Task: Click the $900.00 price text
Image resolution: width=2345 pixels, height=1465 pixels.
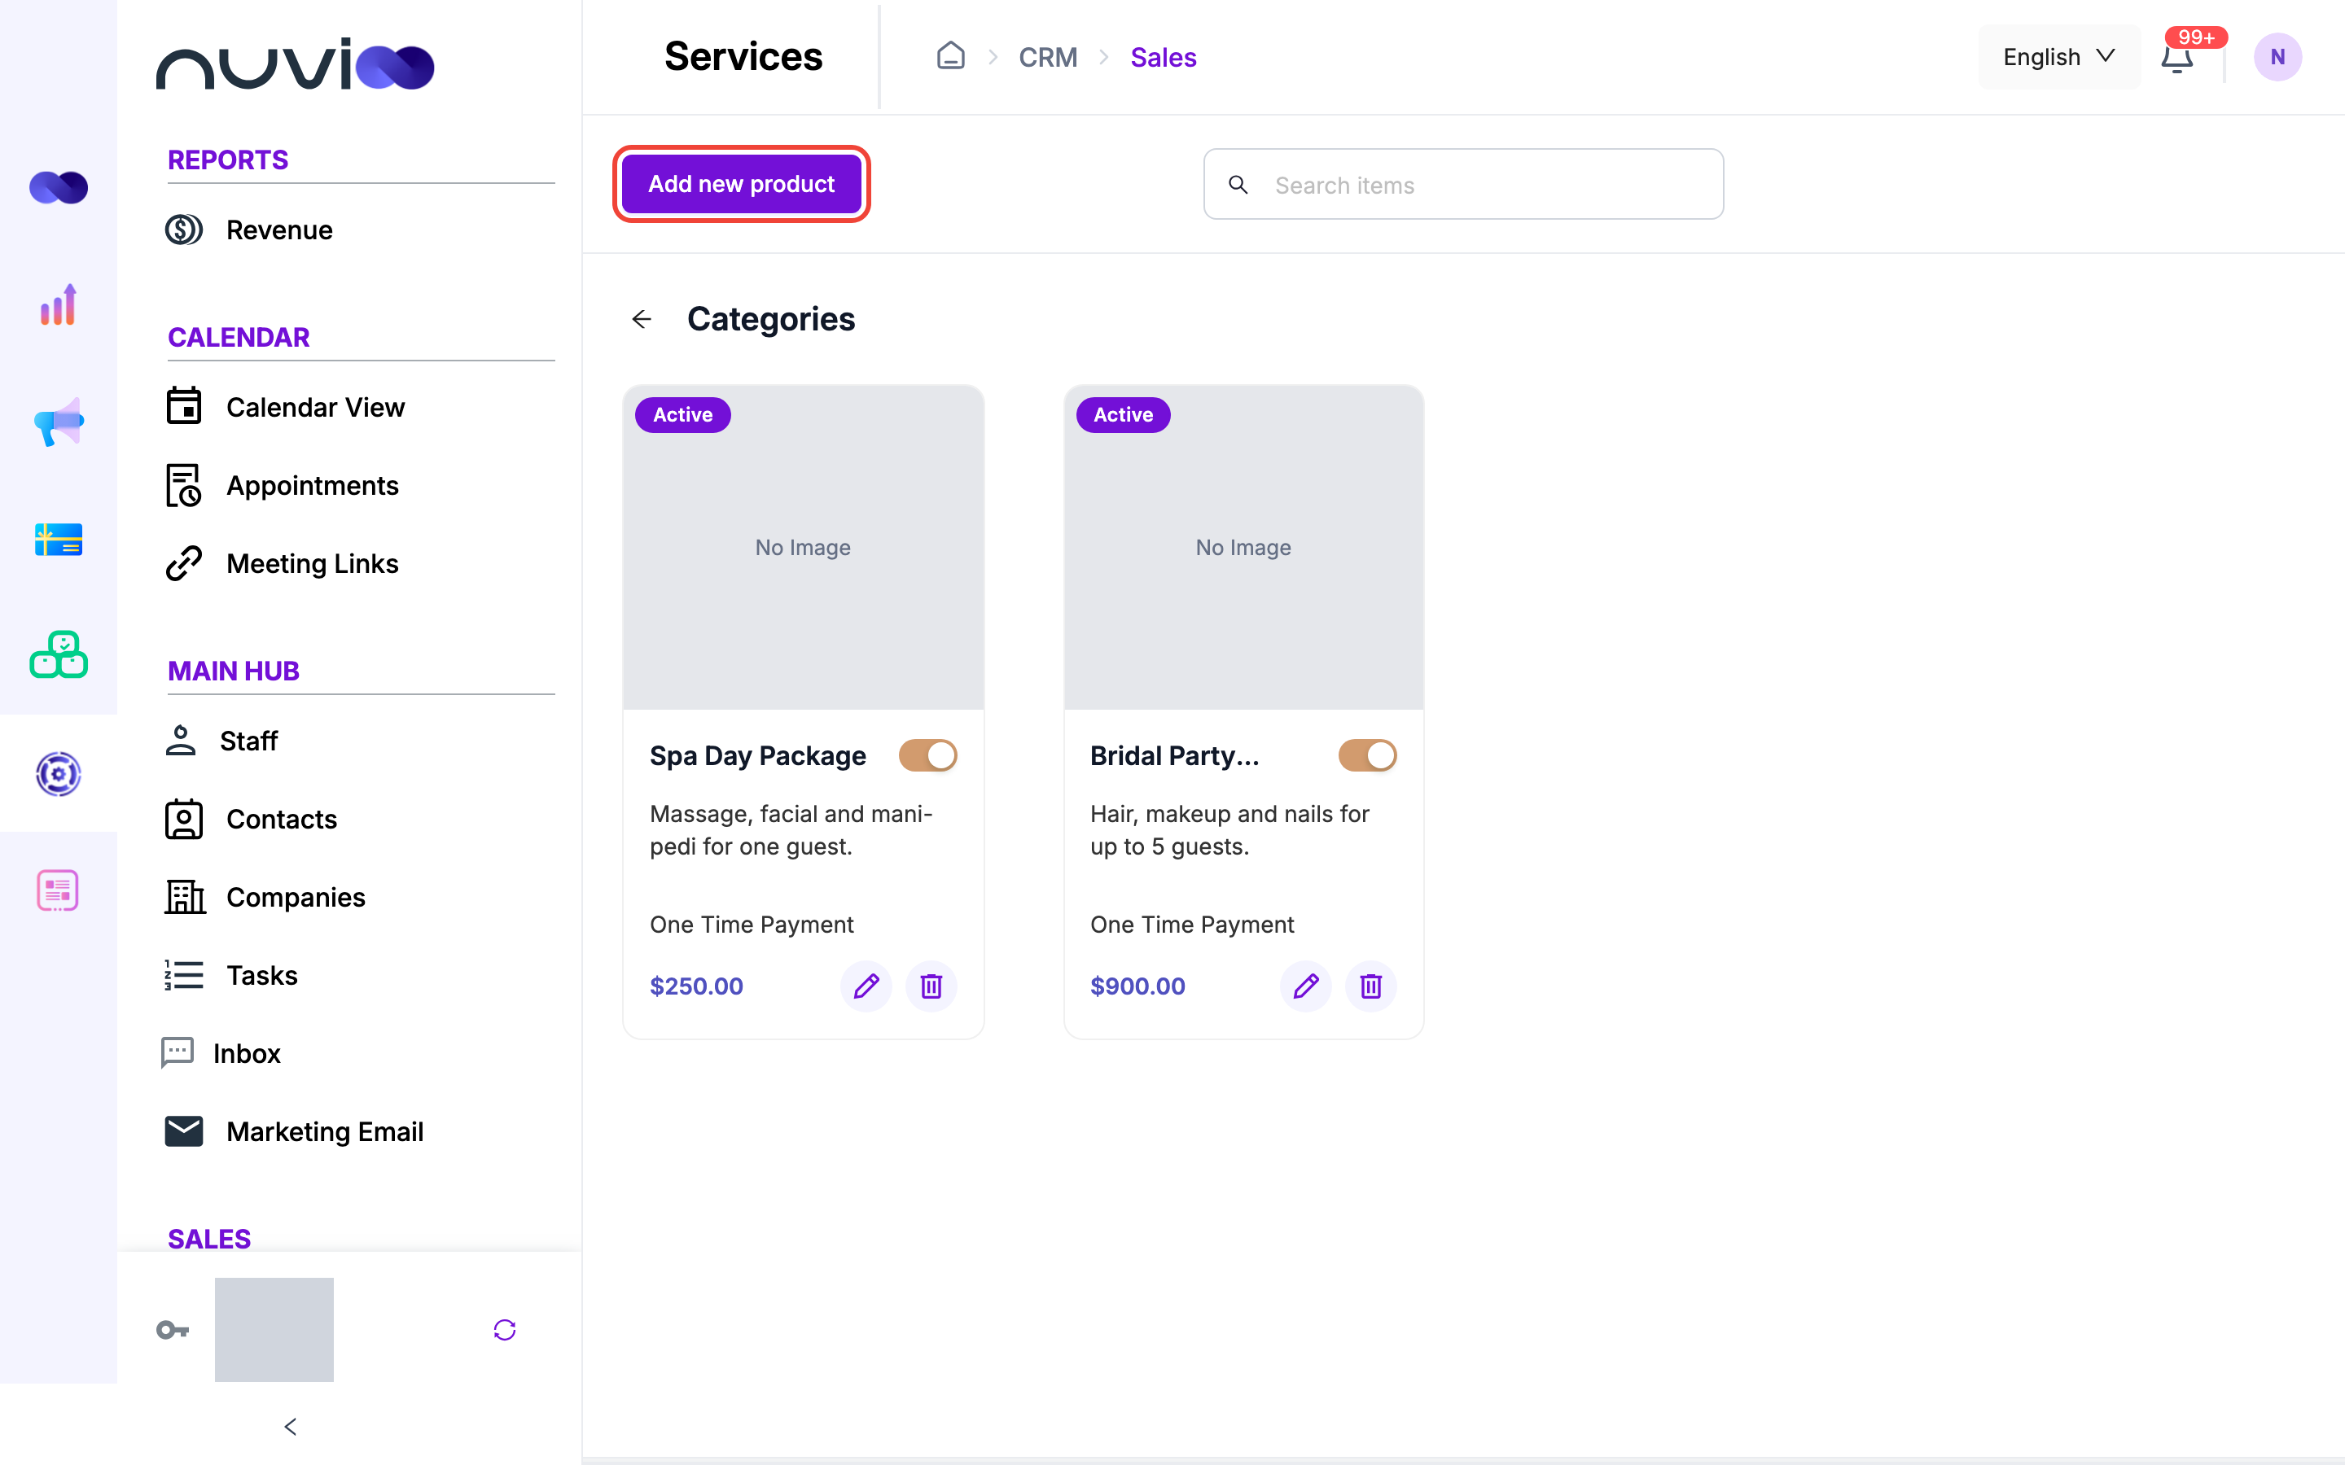Action: tap(1137, 986)
